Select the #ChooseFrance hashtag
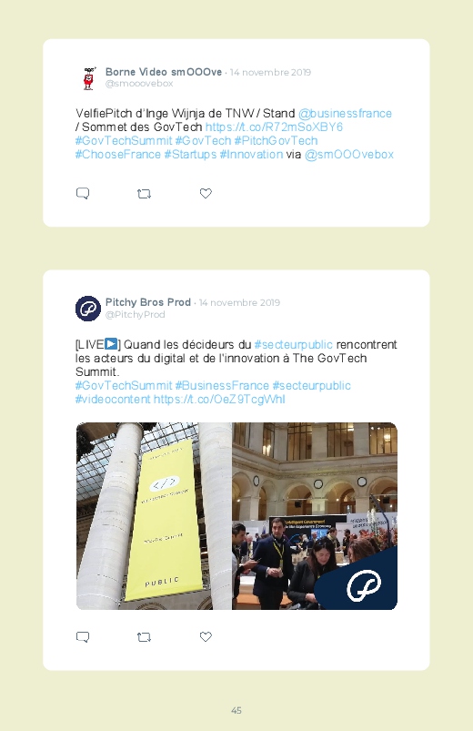Image resolution: width=473 pixels, height=731 pixels. tap(118, 155)
